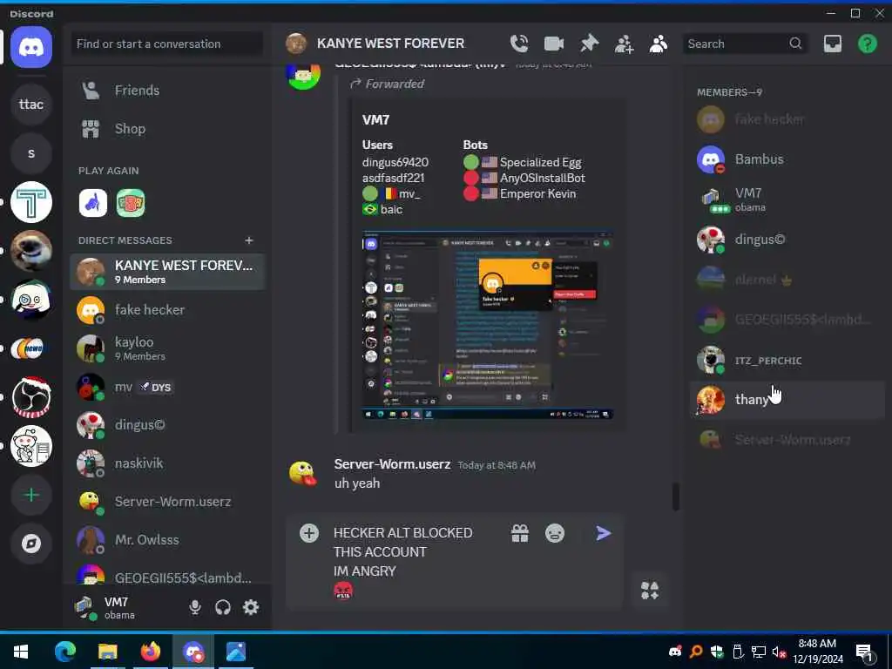Click the attachment plus button
This screenshot has height=669, width=892.
point(309,533)
